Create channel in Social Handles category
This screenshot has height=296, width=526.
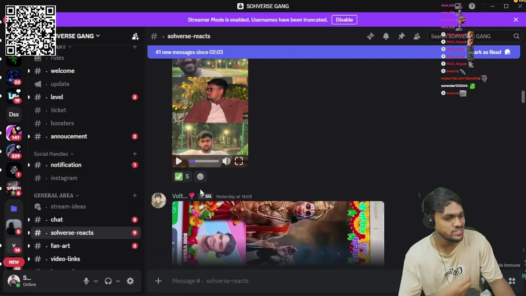(x=135, y=154)
